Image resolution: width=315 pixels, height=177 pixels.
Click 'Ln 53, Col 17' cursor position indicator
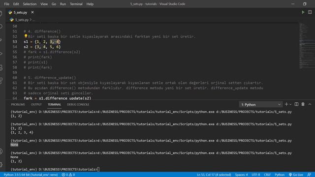(x=214, y=175)
